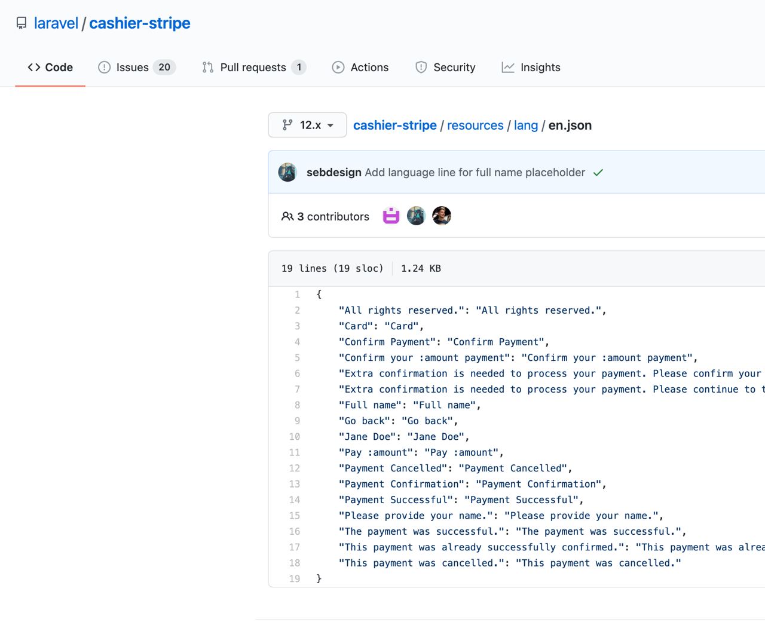Select line number 19

click(x=295, y=578)
